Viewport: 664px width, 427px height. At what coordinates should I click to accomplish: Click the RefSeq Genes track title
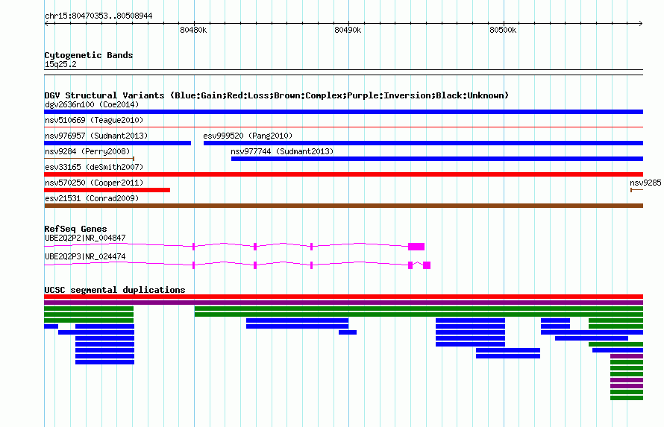(75, 229)
